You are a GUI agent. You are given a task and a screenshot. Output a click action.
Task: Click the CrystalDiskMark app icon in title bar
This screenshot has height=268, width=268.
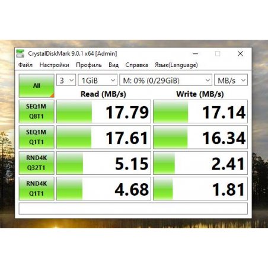(x=20, y=53)
